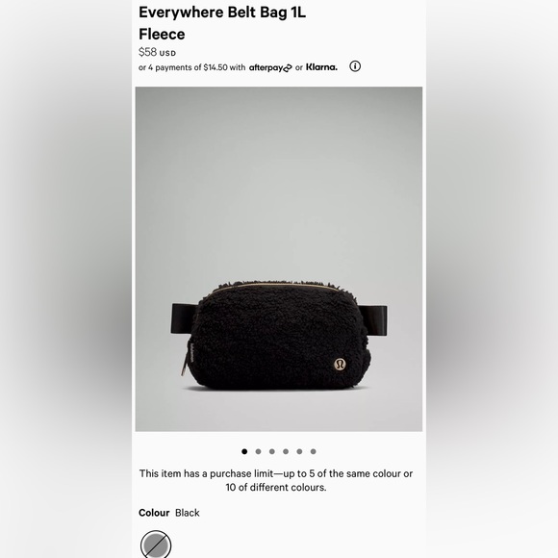Select the first carousel dot
This screenshot has height=558, width=558.
pos(244,451)
